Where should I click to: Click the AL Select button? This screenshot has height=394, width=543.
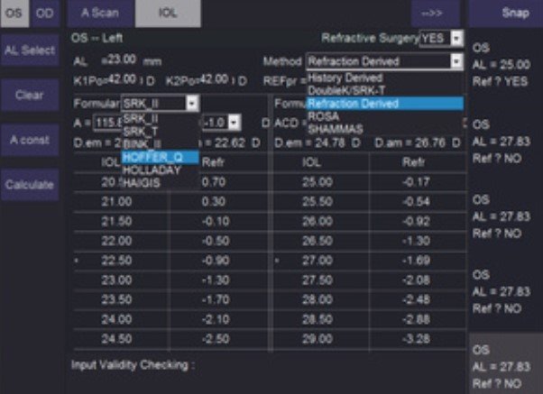click(30, 51)
